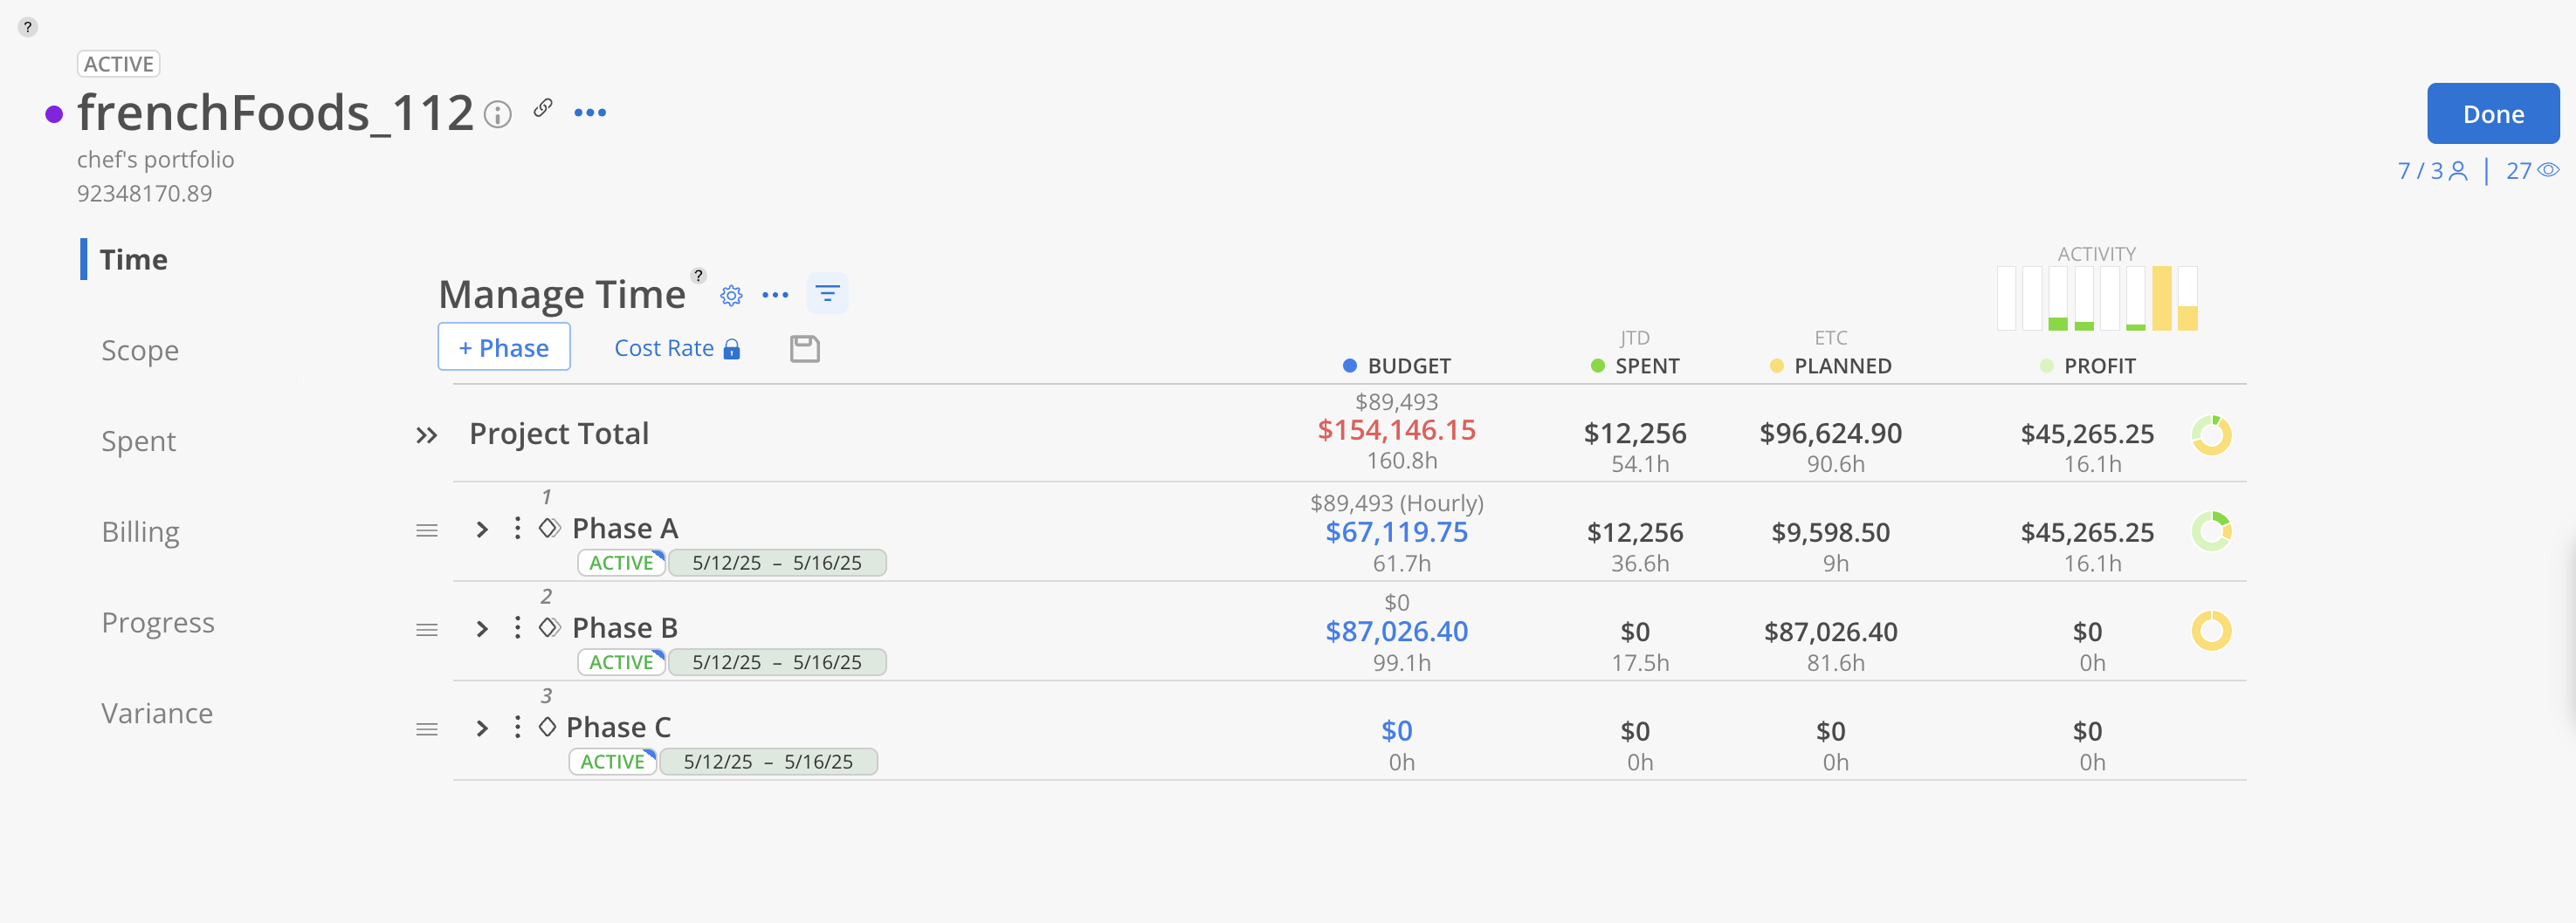Click Project Total profit donut chart

click(x=2211, y=434)
